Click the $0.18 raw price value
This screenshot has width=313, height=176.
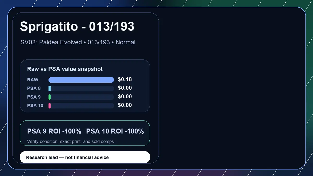pos(125,79)
